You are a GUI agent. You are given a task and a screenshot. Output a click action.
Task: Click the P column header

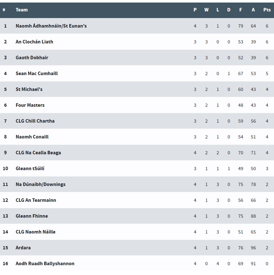pos(195,10)
